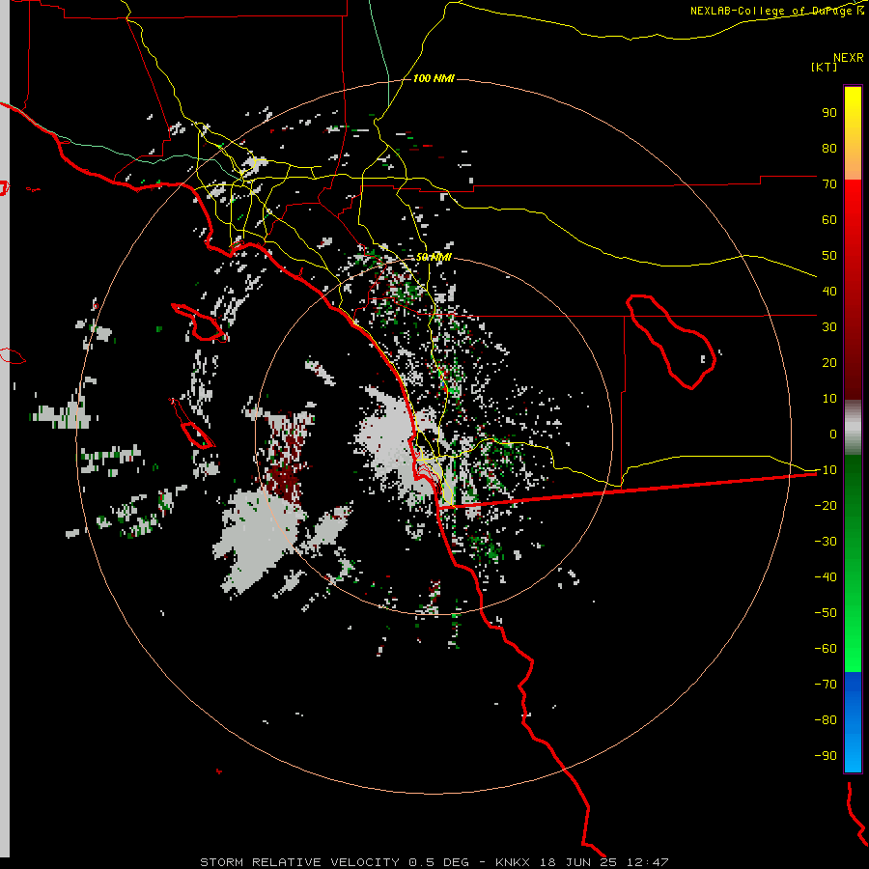This screenshot has width=869, height=869.
Task: Click the NEXR label above the color scale
Action: click(849, 58)
